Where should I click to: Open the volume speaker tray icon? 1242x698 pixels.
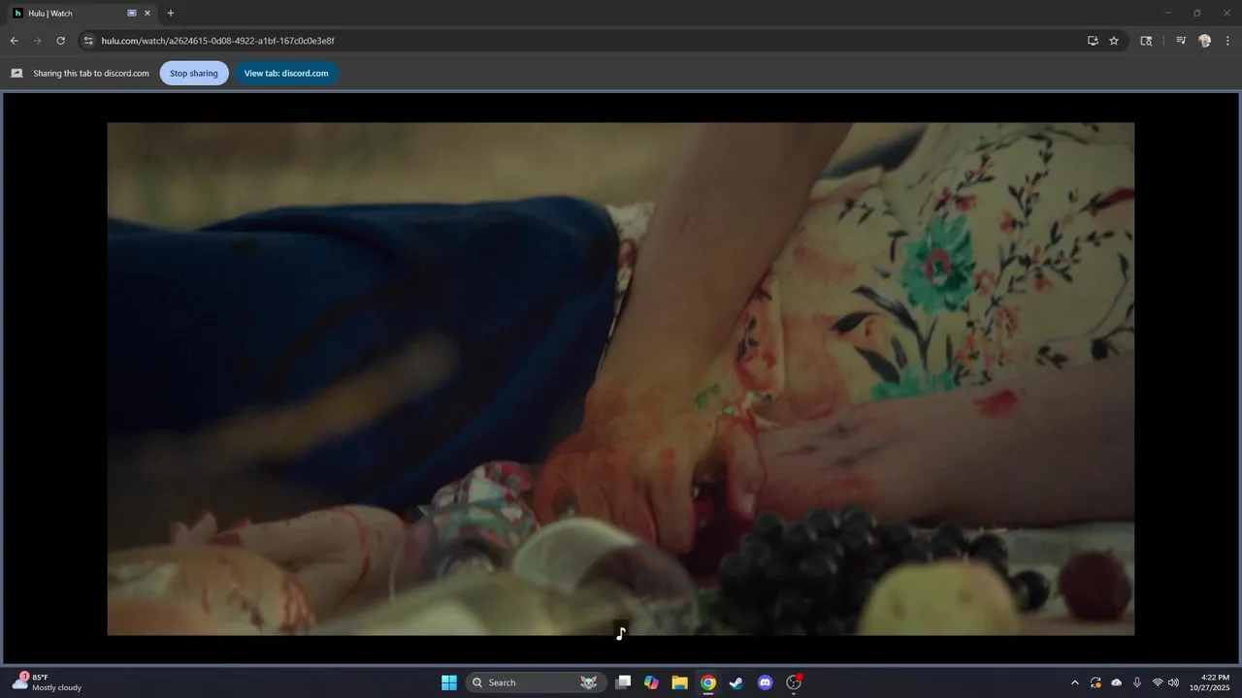(1173, 682)
